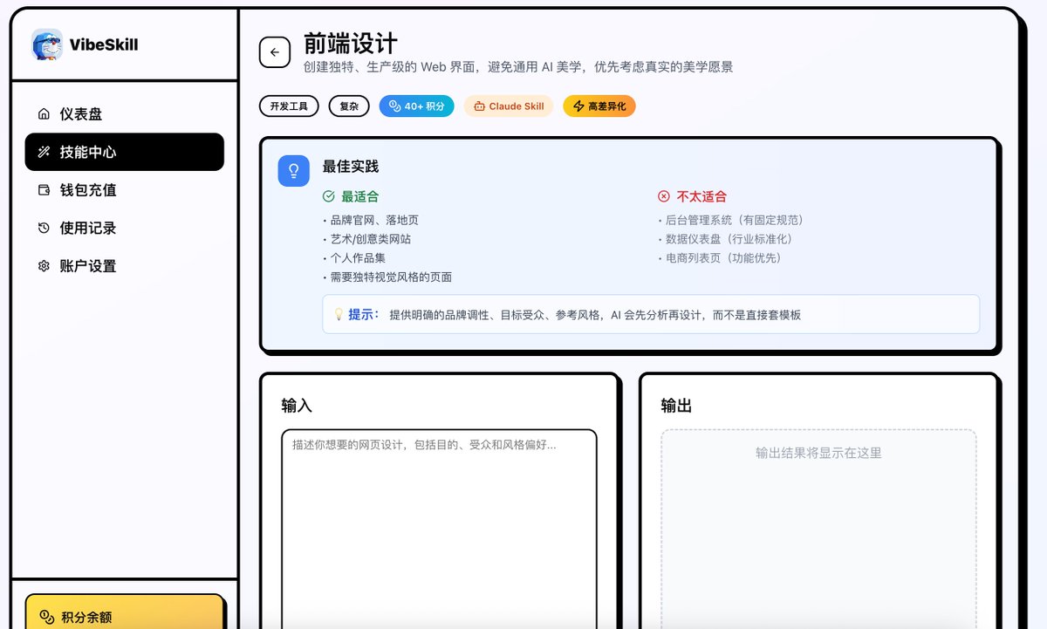Click the 输出 panel heading
This screenshot has height=629, width=1047.
[x=676, y=406]
